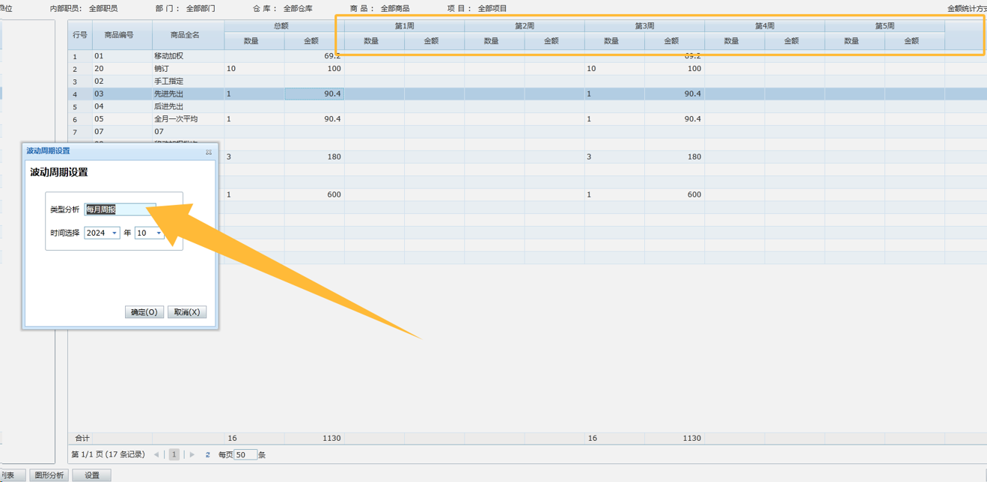The width and height of the screenshot is (987, 482).
Task: Select row 6 全月一次平均
Action: [187, 119]
